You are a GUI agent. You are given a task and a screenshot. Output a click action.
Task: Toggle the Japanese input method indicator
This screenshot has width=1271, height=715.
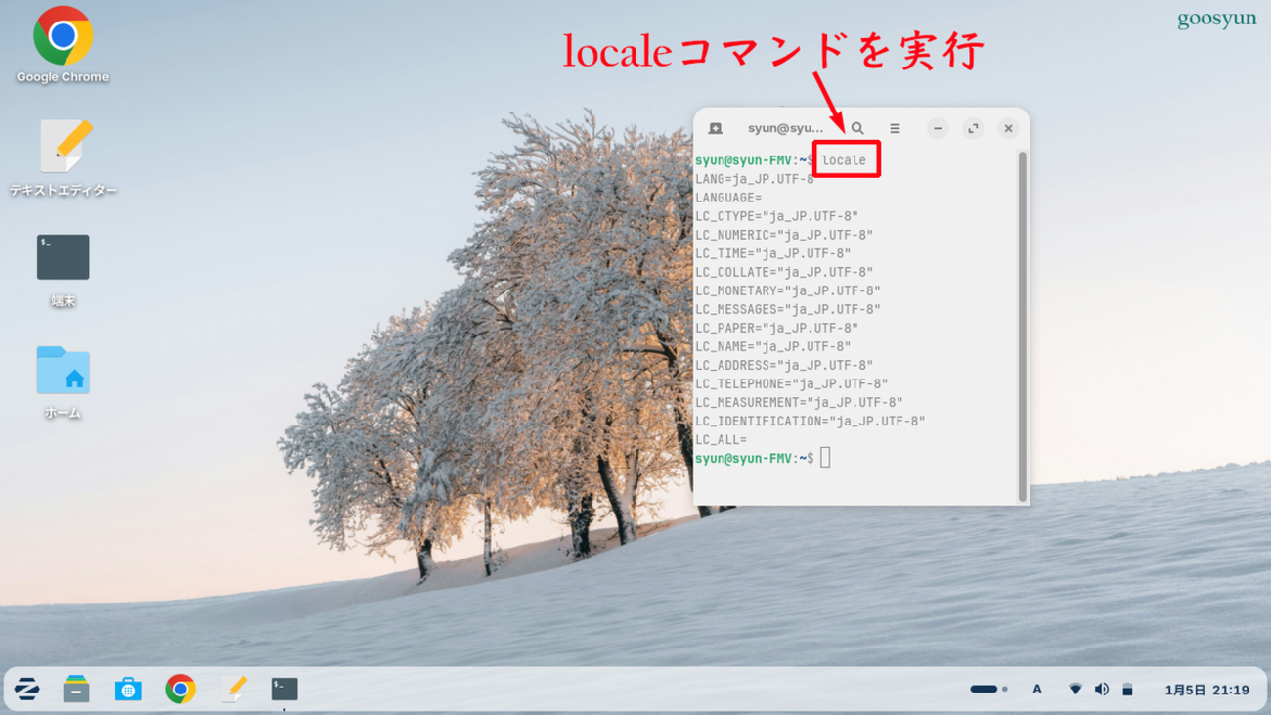1036,689
